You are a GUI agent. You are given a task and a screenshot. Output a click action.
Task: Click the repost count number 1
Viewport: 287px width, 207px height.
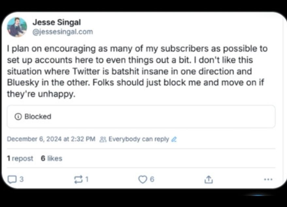click(x=87, y=179)
